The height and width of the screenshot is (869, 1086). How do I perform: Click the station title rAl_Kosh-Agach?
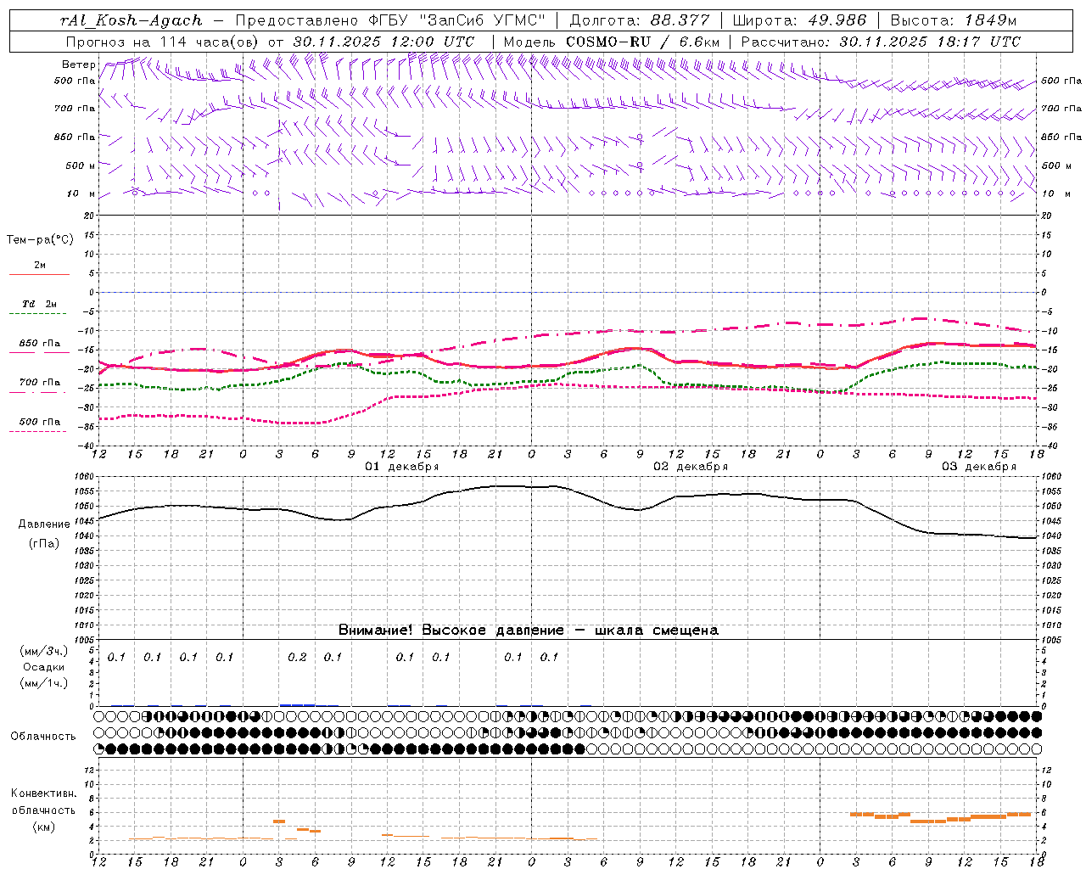pyautogui.click(x=132, y=20)
